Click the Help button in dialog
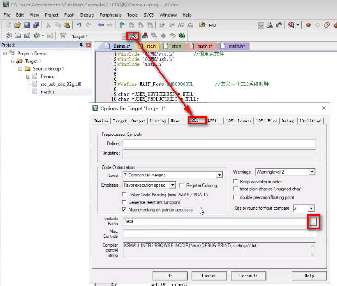The height and width of the screenshot is (286, 337). coord(309,276)
